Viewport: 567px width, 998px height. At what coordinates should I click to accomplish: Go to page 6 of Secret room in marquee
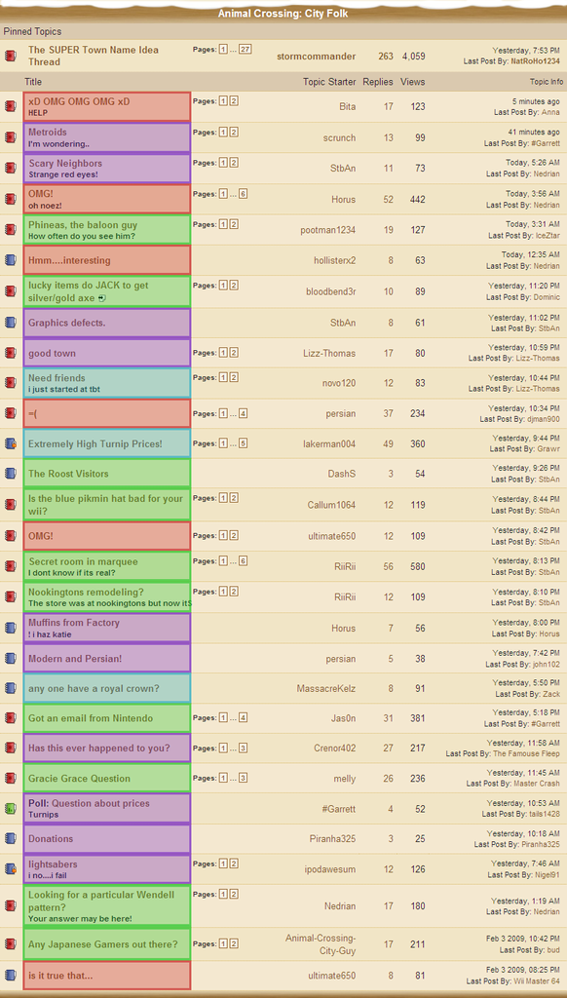(x=243, y=560)
